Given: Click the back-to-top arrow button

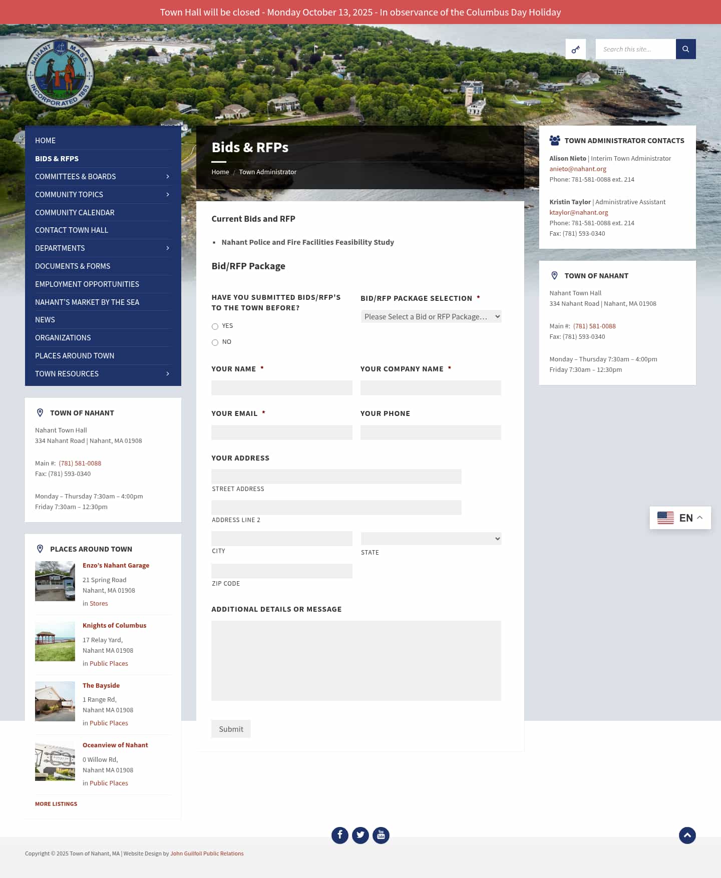Looking at the screenshot, I should tap(687, 835).
